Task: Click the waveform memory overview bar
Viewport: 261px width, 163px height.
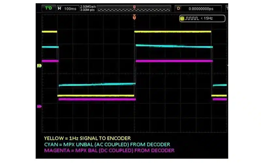Action: click(x=134, y=8)
